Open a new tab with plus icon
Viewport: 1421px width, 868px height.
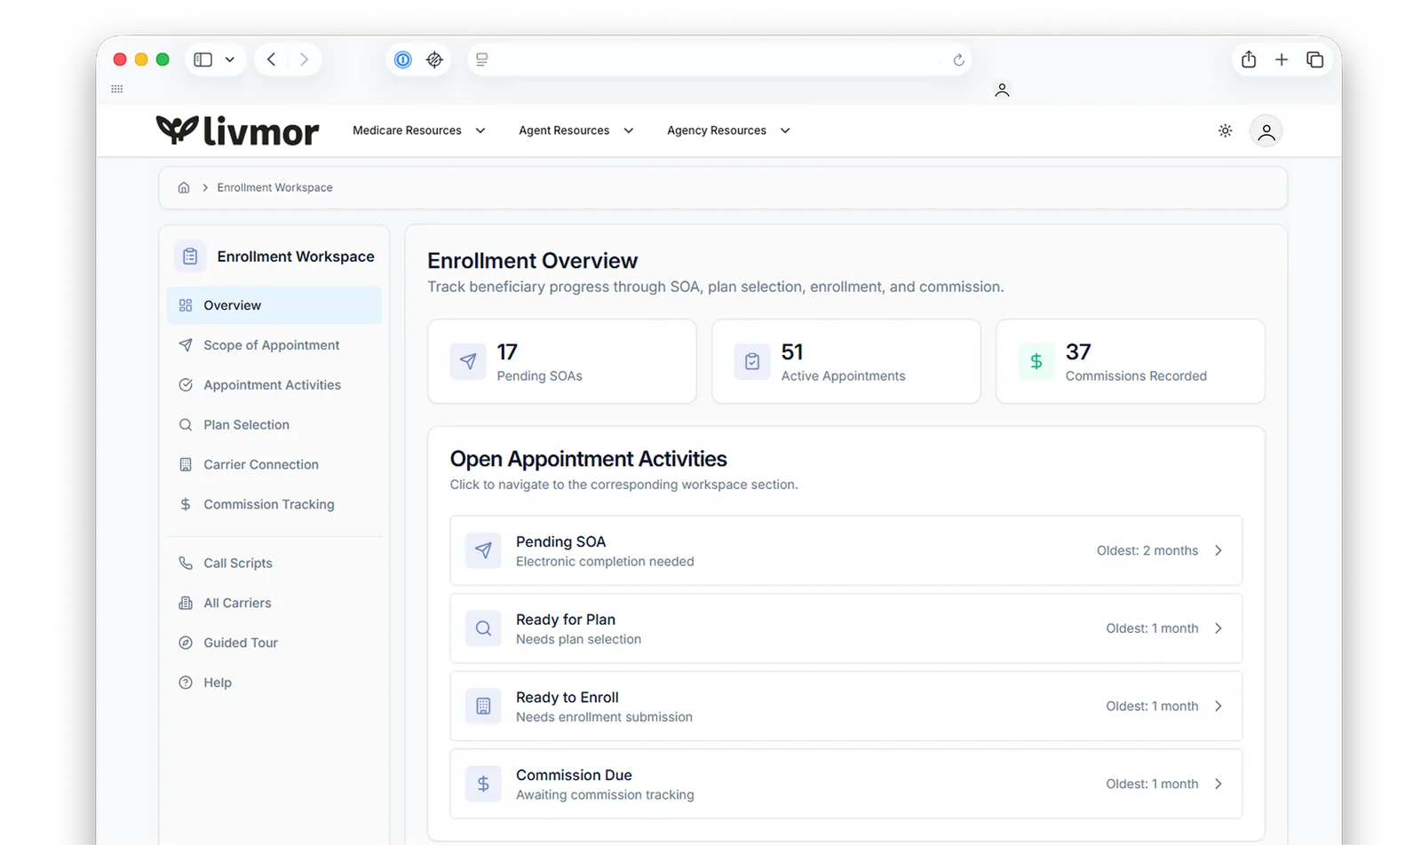point(1282,59)
